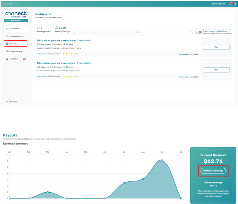Viewport: 238px width, 204px height.
Task: Click the Payouts money bag icon
Action: point(7,44)
